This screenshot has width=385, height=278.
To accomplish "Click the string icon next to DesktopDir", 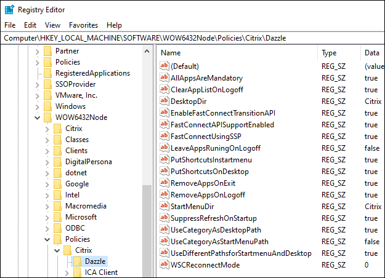I will pos(164,101).
